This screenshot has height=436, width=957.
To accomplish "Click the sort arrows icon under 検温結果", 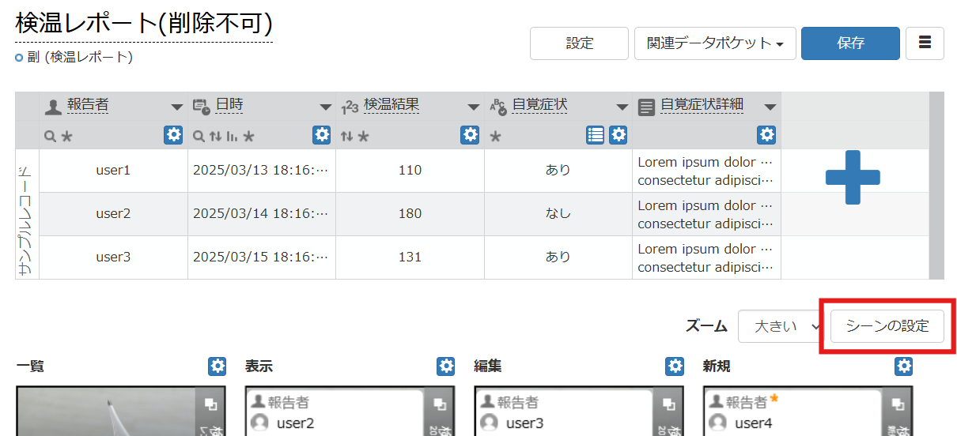I will pyautogui.click(x=346, y=136).
